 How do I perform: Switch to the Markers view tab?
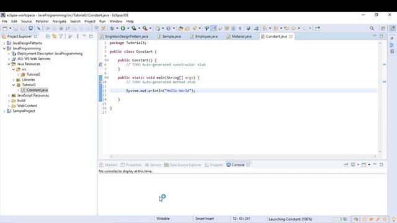tap(109, 165)
